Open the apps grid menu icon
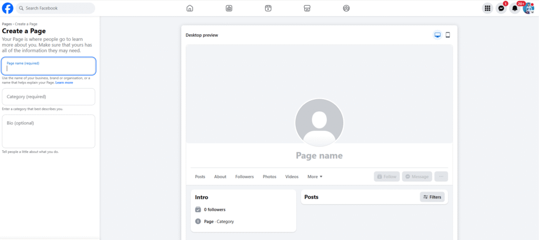The image size is (539, 240). pyautogui.click(x=487, y=8)
